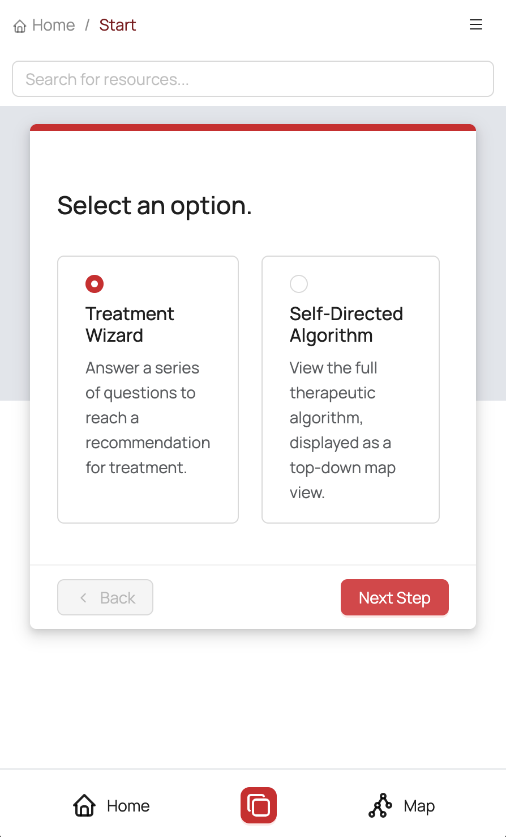The height and width of the screenshot is (837, 506).
Task: Click the Back button label
Action: (118, 598)
